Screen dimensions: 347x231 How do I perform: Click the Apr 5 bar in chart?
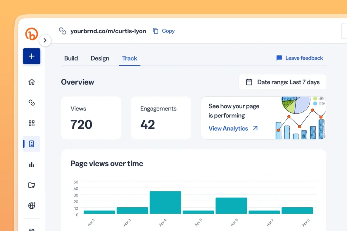pos(198,212)
